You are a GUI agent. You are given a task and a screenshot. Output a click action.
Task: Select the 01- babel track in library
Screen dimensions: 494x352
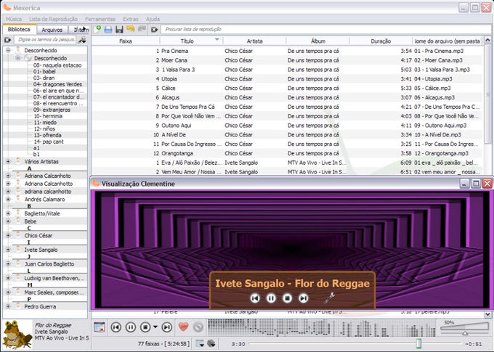[44, 71]
